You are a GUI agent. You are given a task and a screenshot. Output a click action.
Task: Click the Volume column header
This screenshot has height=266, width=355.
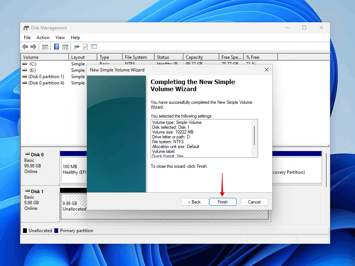click(45, 57)
